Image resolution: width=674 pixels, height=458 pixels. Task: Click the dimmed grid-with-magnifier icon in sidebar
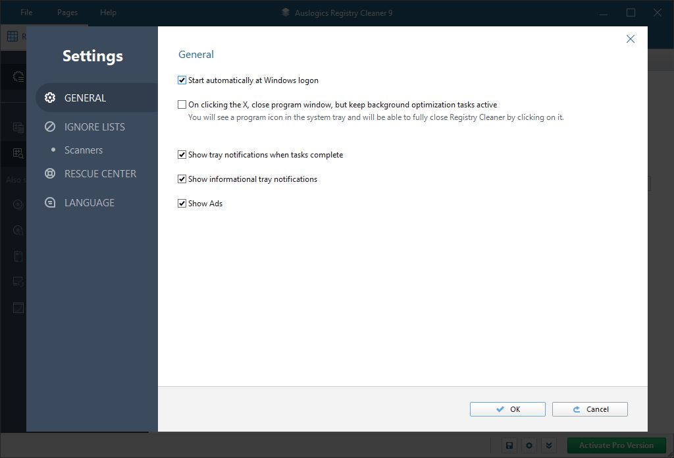[x=18, y=153]
